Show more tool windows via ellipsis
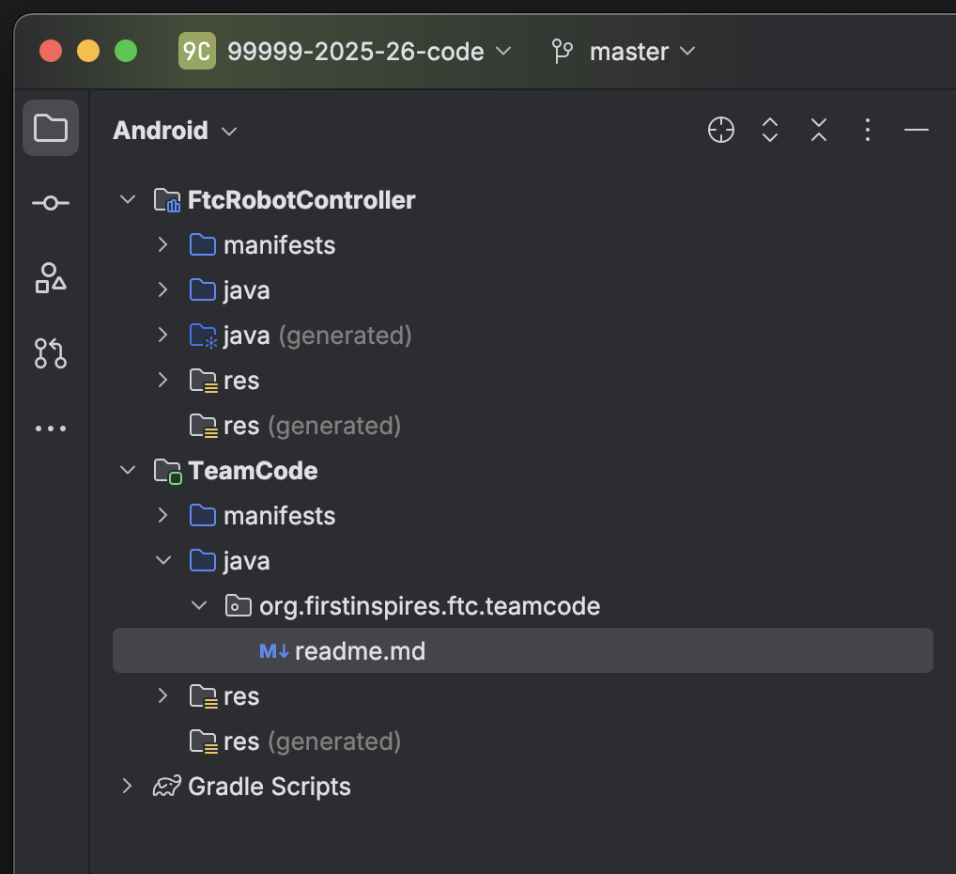This screenshot has height=874, width=956. tap(51, 429)
